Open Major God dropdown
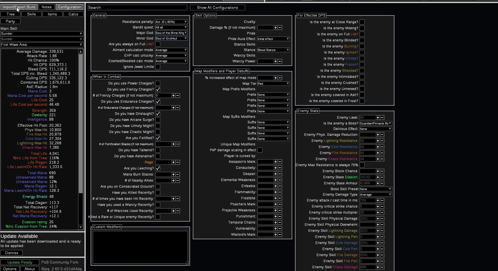 [x=171, y=33]
